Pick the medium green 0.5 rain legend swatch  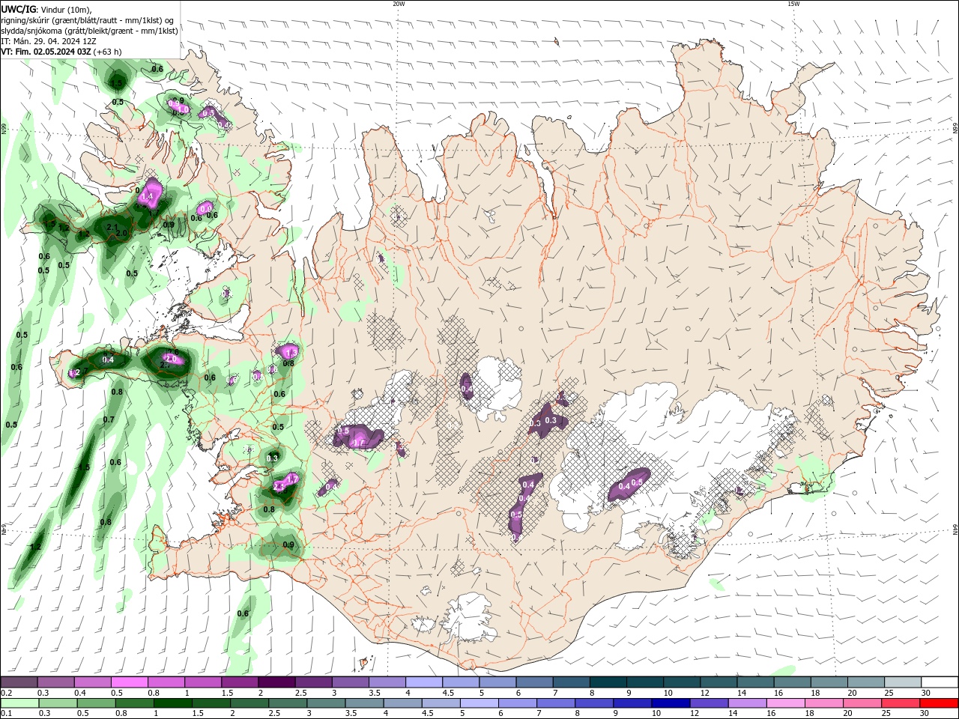point(96,703)
